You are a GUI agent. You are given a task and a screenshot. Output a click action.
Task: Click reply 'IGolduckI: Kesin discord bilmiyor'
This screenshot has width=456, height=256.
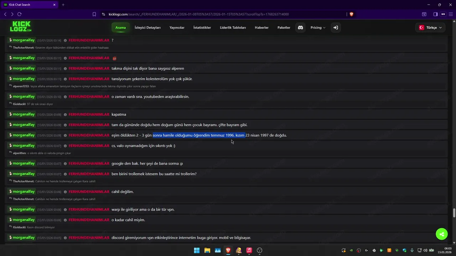[x=34, y=227]
